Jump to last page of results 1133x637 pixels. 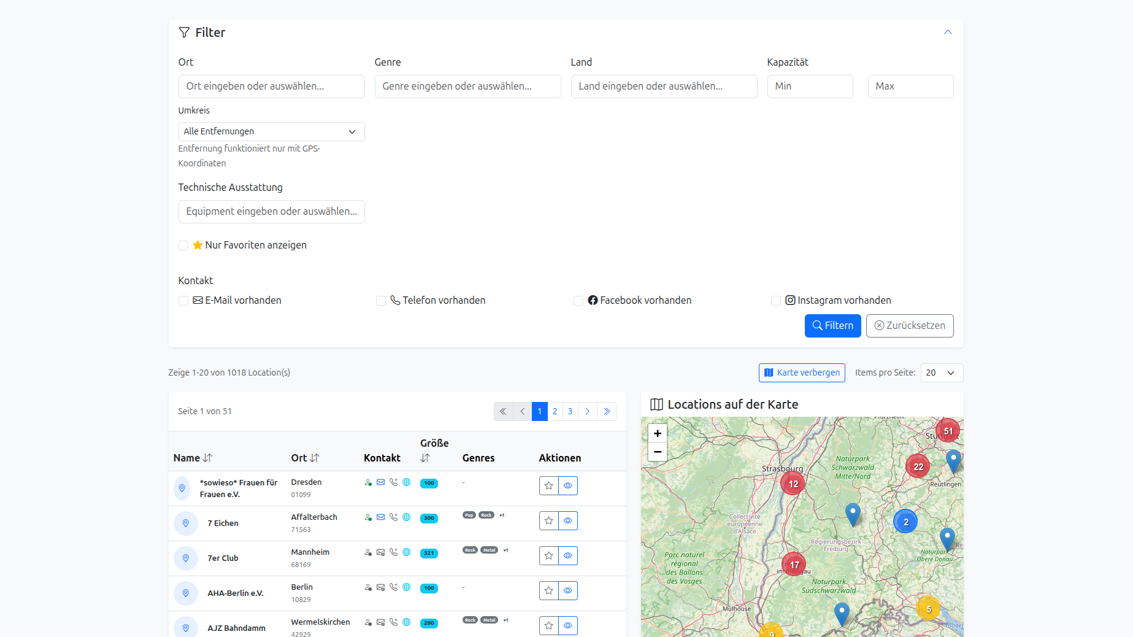coord(607,411)
